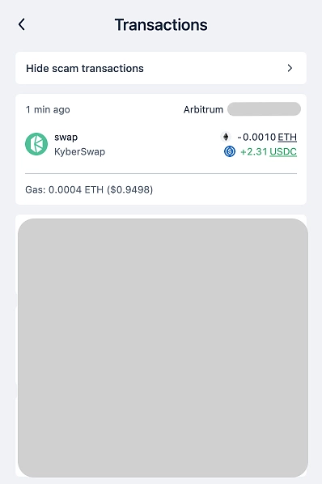Expand the chevron next to Hide scam transactions
Image resolution: width=322 pixels, height=484 pixels.
pos(290,68)
